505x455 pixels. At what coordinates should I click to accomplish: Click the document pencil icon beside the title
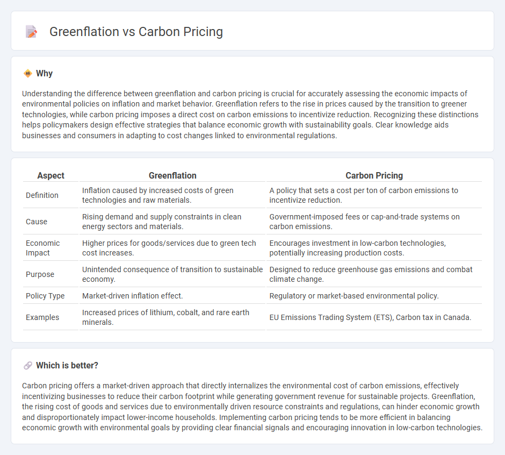pos(31,32)
